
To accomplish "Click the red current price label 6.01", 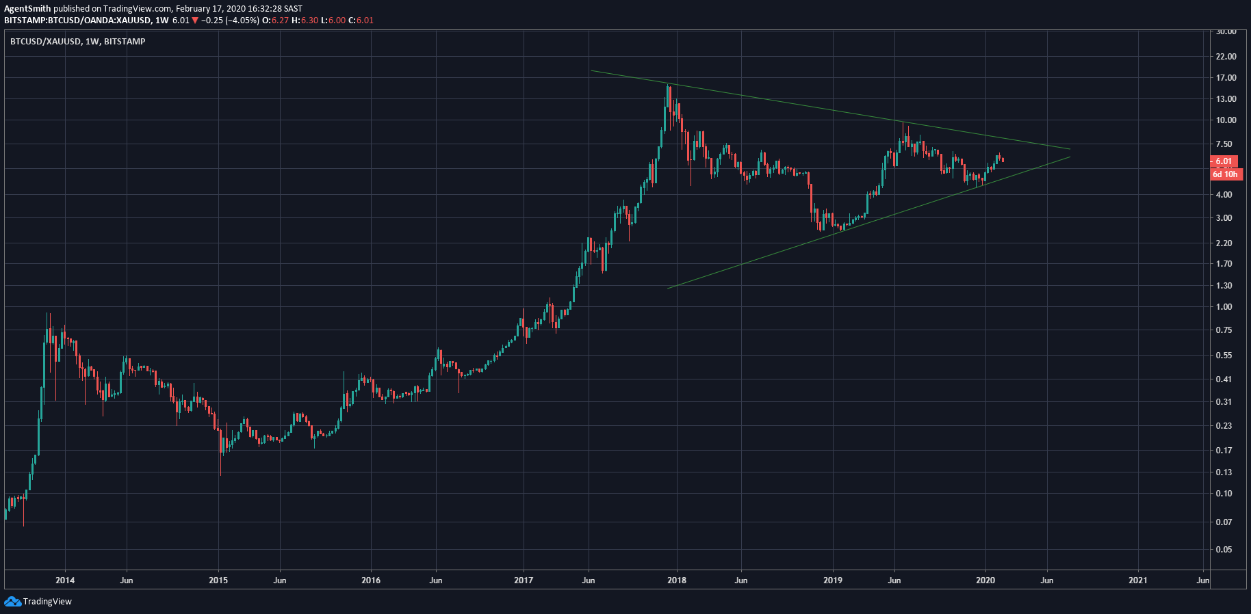I will point(1224,161).
